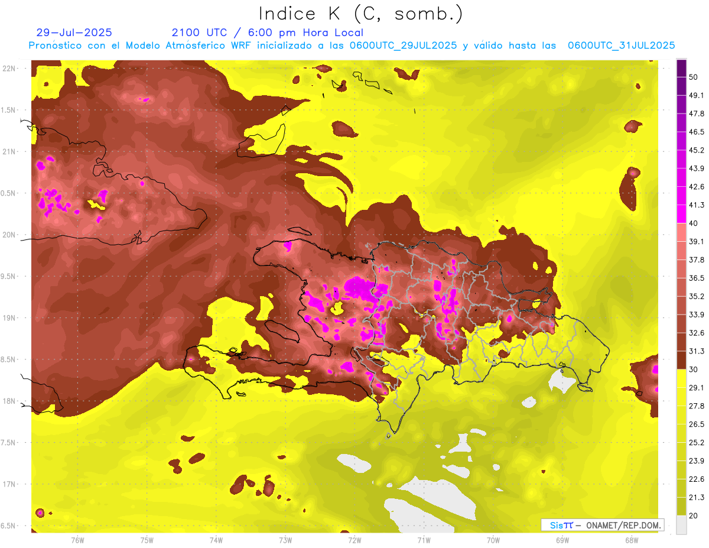
Task: Click the '70W' longitude axis label
Action: 493,540
